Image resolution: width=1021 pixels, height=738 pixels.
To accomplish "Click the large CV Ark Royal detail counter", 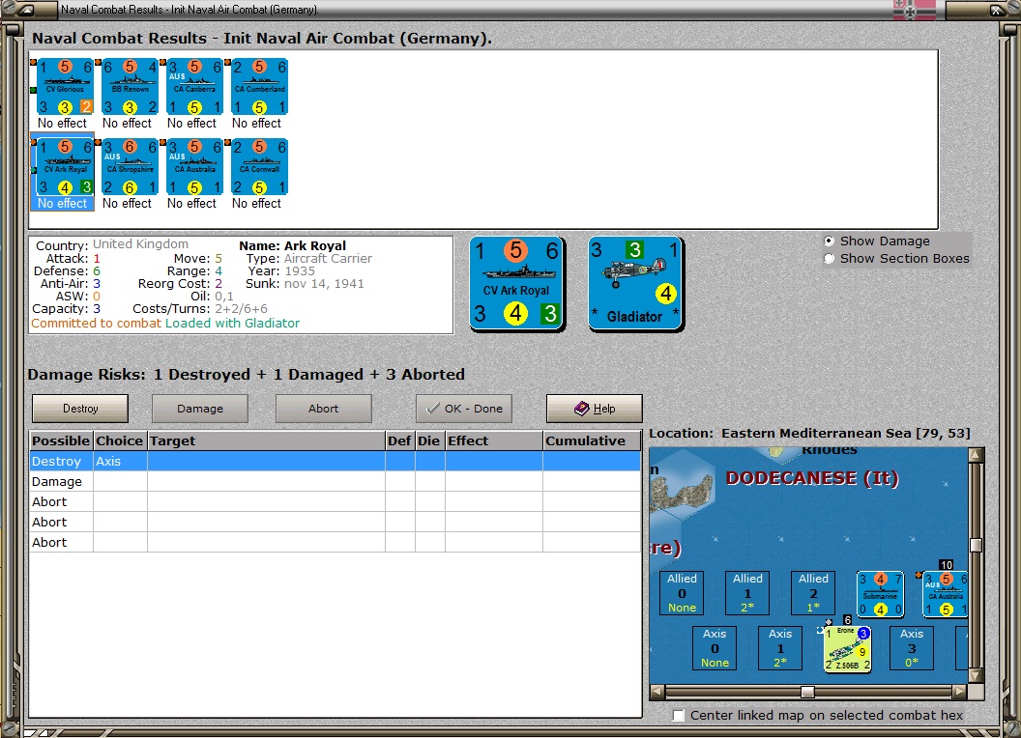I will click(516, 283).
